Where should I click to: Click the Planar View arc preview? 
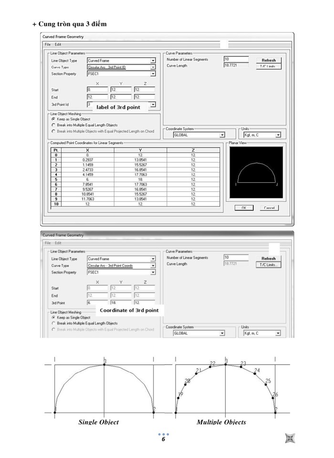click(x=256, y=173)
